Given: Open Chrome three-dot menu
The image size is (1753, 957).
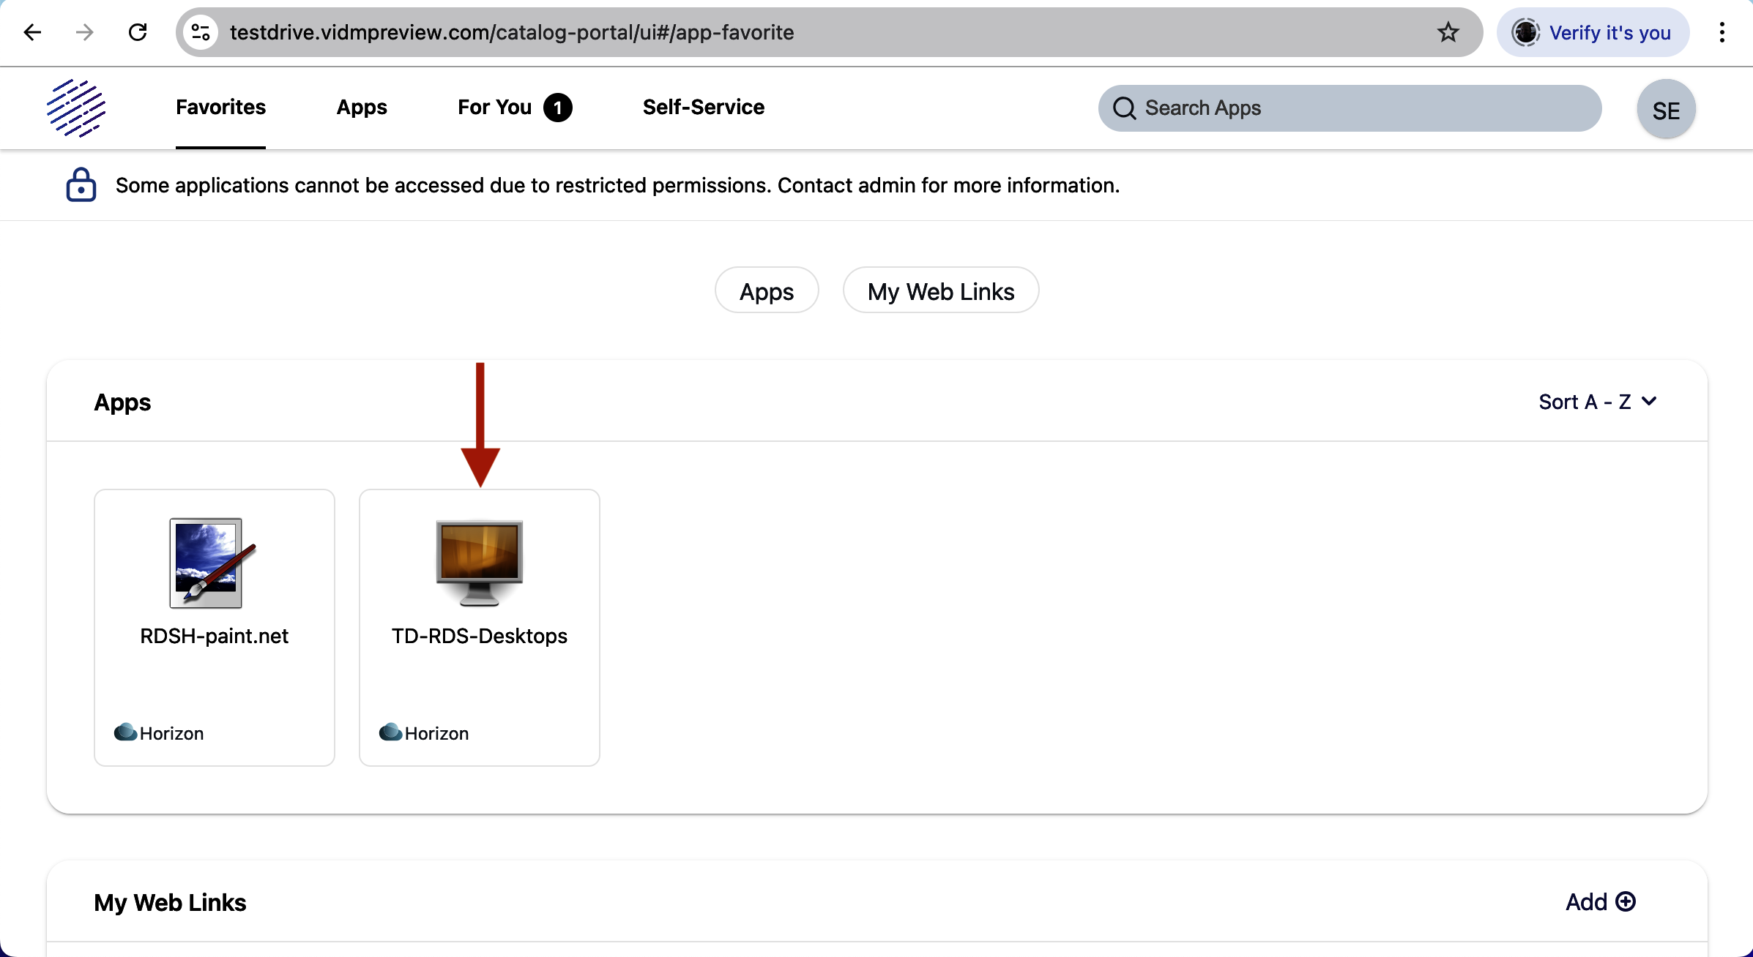Looking at the screenshot, I should tap(1722, 32).
